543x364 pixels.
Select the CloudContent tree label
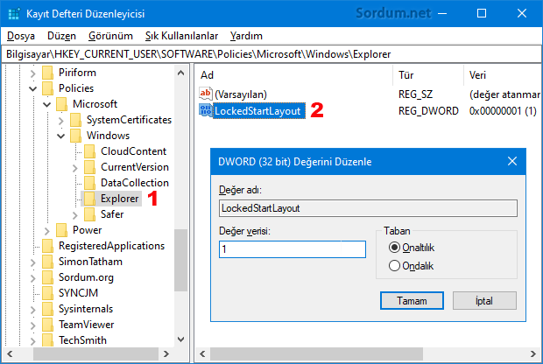(x=133, y=151)
